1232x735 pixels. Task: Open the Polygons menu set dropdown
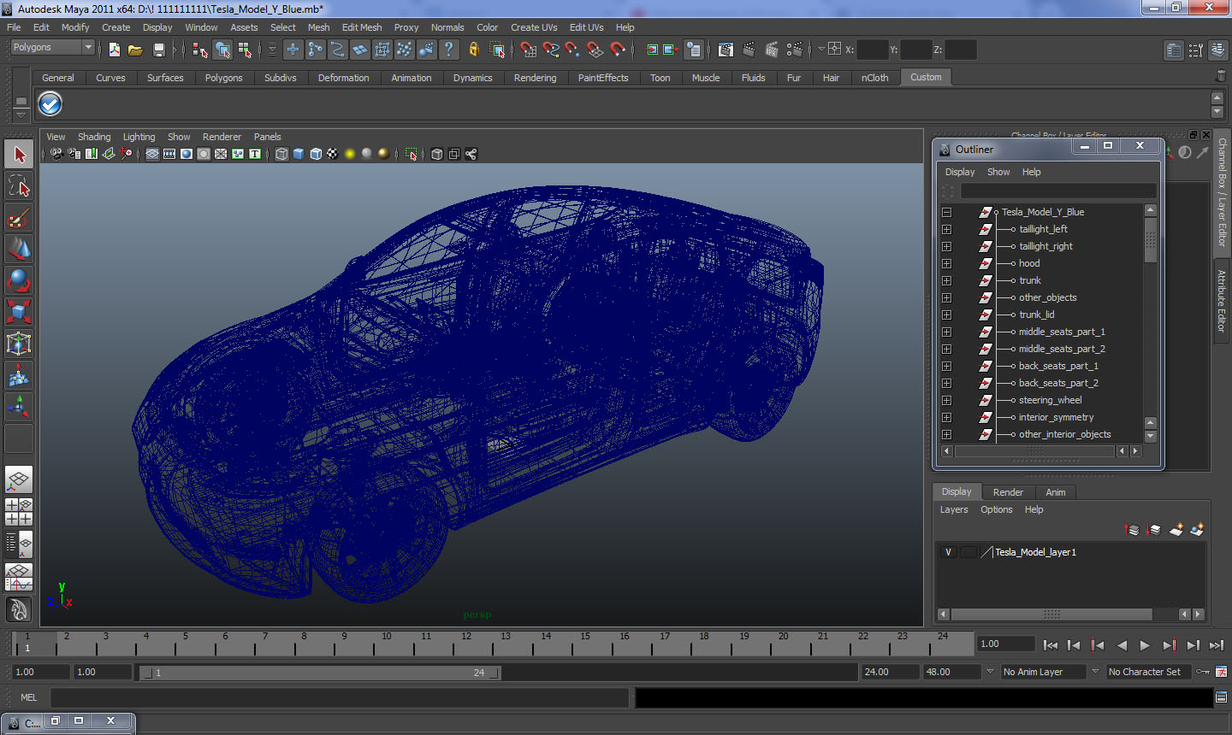click(x=52, y=48)
